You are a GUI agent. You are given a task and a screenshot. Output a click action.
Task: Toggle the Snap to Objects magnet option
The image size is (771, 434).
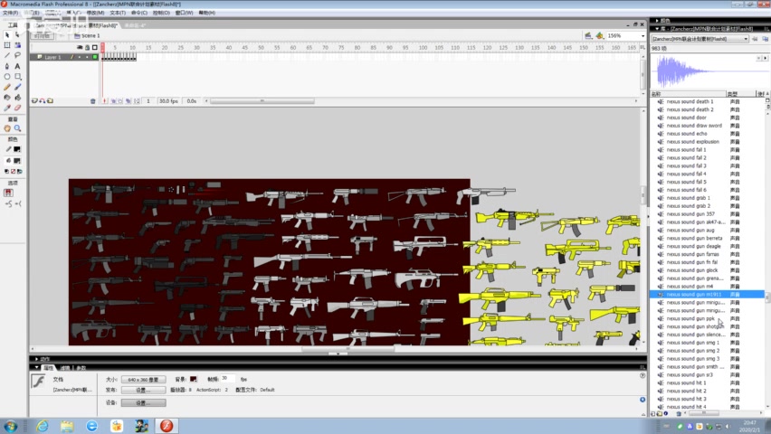tap(8, 193)
